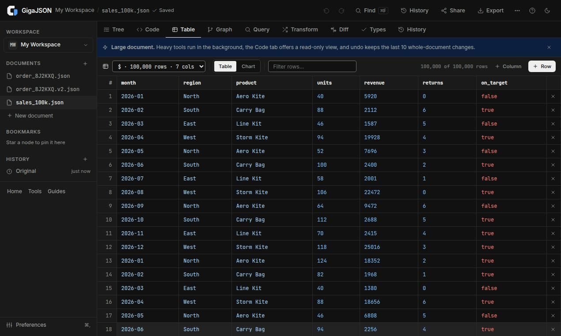The width and height of the screenshot is (561, 336).
Task: Click the Share button
Action: coord(453,11)
